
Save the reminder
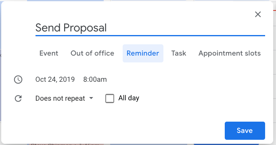(x=245, y=130)
